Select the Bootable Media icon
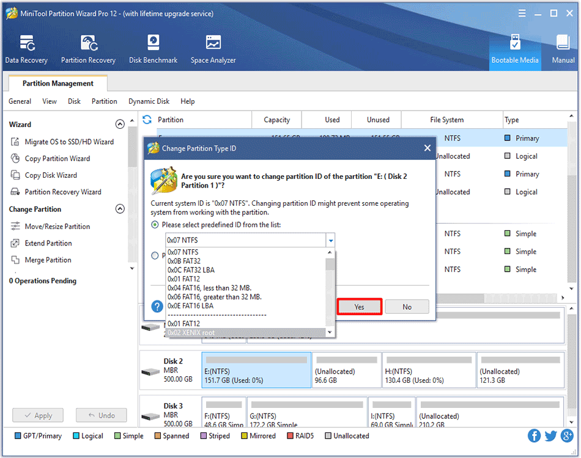This screenshot has width=581, height=458. point(516,49)
